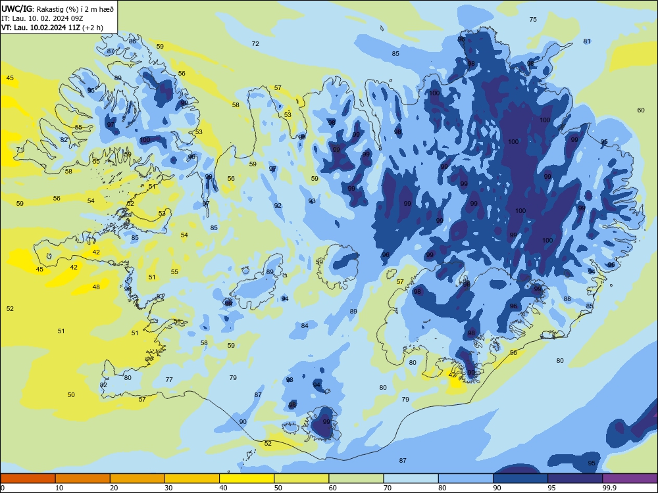Screen dimensions: 658x493
Task: Click the legend tick label '30'
Action: 168,488
